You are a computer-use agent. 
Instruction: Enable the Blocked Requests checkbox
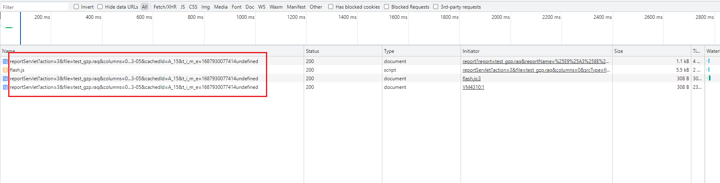click(386, 7)
